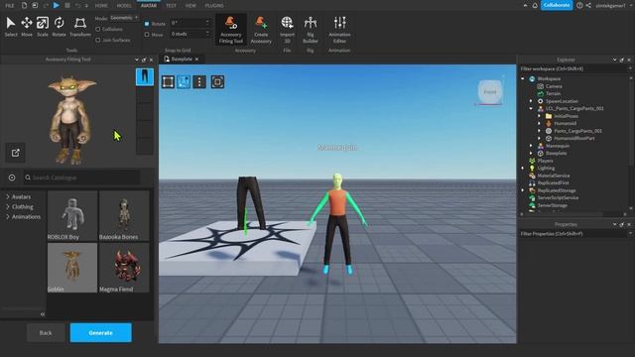Start playtest with the blue Play icon
Image resolution: width=635 pixels, height=357 pixels.
coord(57,5)
